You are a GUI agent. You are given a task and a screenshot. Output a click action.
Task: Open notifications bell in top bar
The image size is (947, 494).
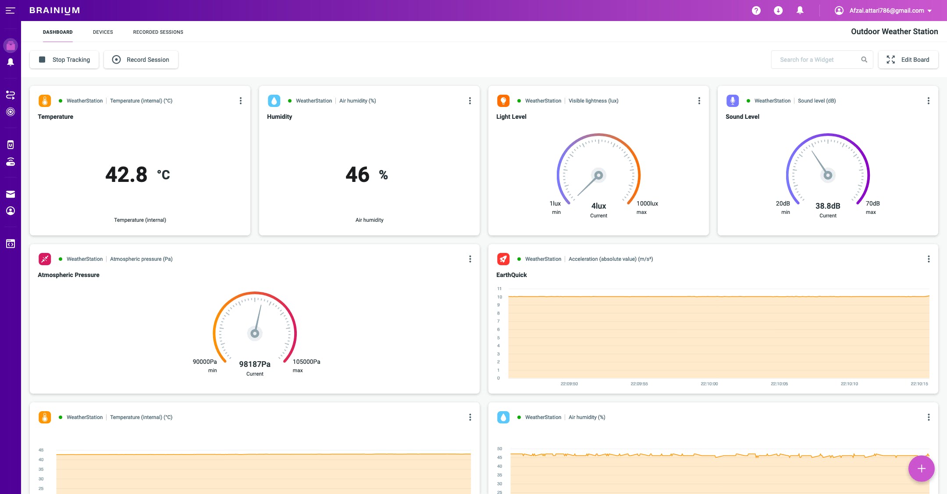click(800, 11)
